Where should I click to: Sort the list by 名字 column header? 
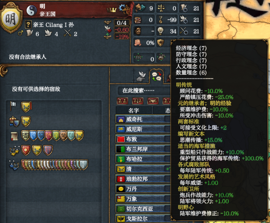point(134,111)
